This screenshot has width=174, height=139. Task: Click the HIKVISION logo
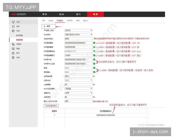click(19, 14)
